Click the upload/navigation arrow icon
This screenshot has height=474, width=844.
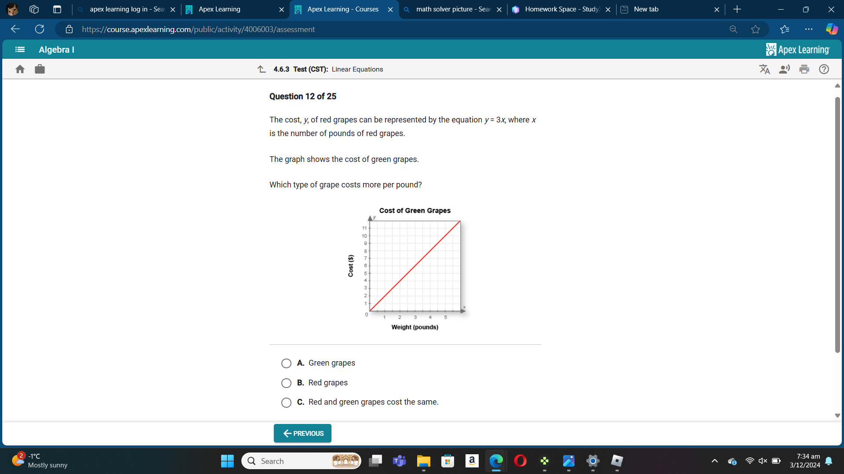pyautogui.click(x=262, y=69)
